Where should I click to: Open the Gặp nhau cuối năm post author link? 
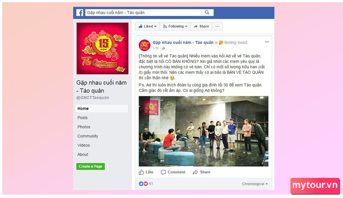point(183,43)
